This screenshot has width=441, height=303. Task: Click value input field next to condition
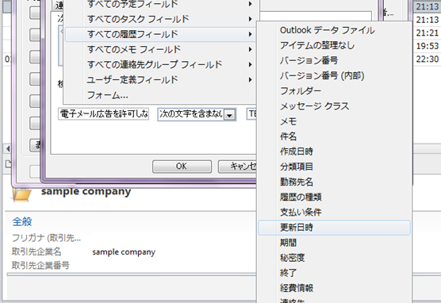[251, 114]
